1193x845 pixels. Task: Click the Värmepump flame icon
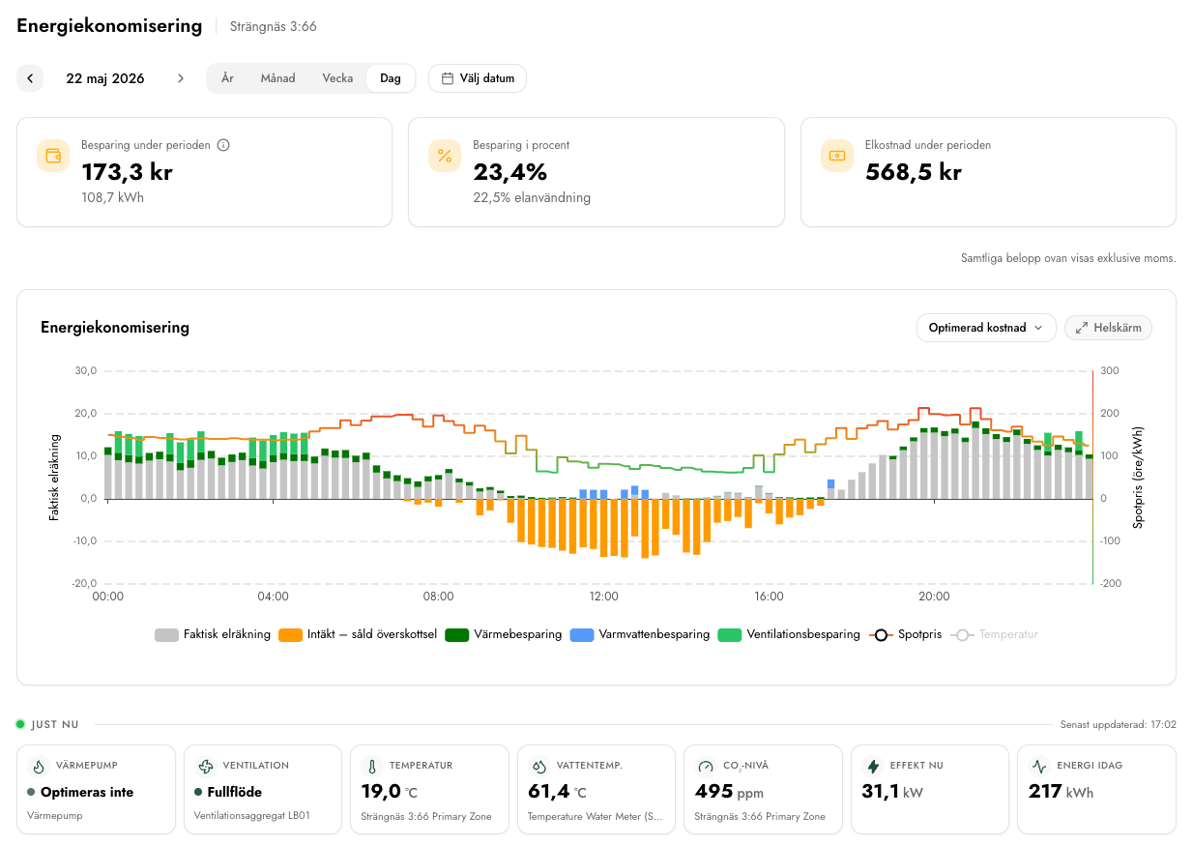pyautogui.click(x=39, y=767)
